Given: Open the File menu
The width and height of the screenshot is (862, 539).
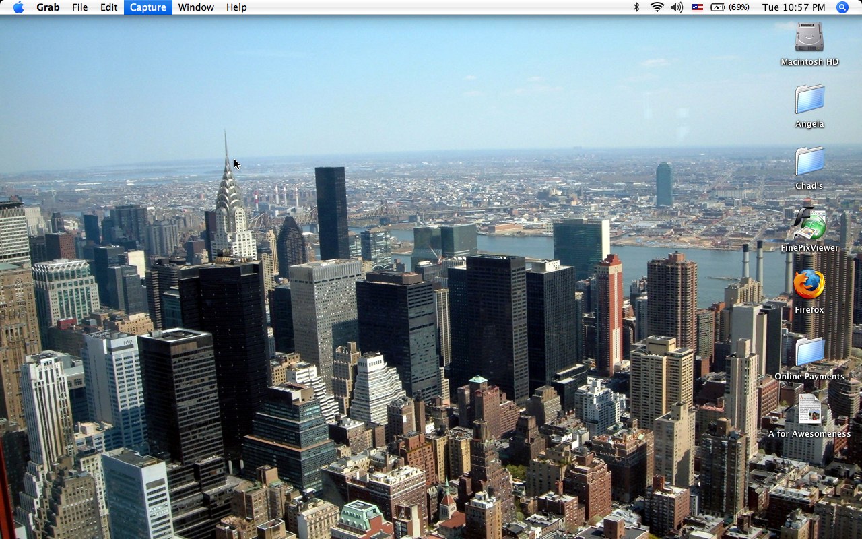Looking at the screenshot, I should click(79, 7).
